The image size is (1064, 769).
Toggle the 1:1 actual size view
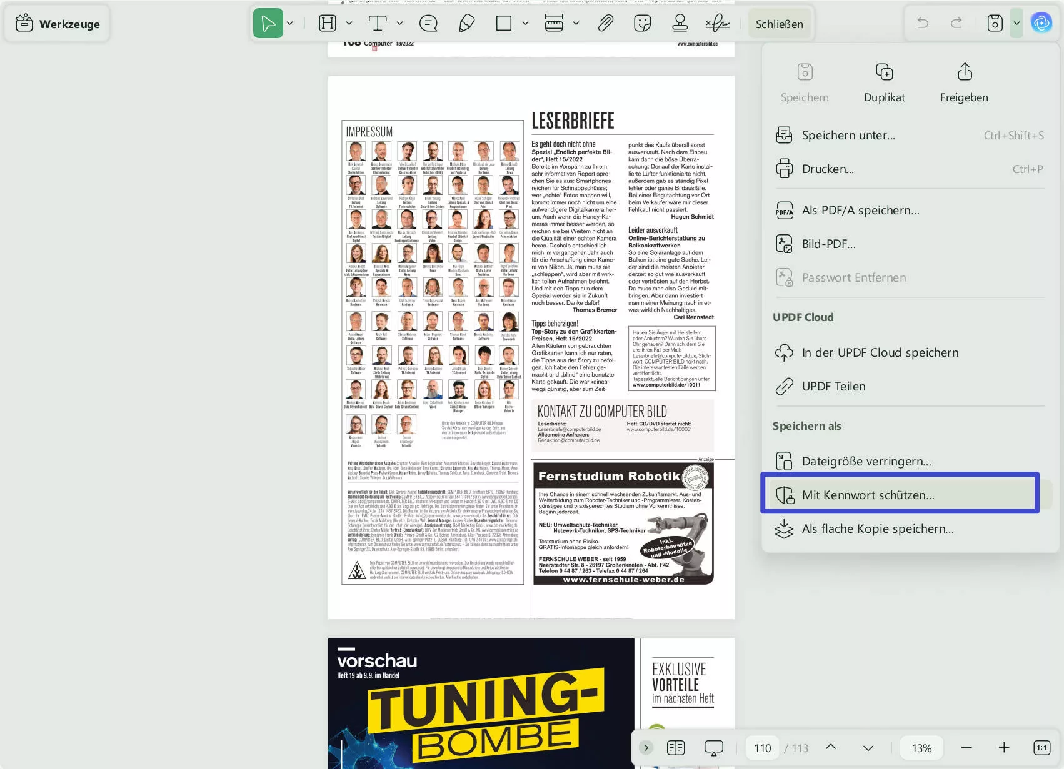point(1041,748)
